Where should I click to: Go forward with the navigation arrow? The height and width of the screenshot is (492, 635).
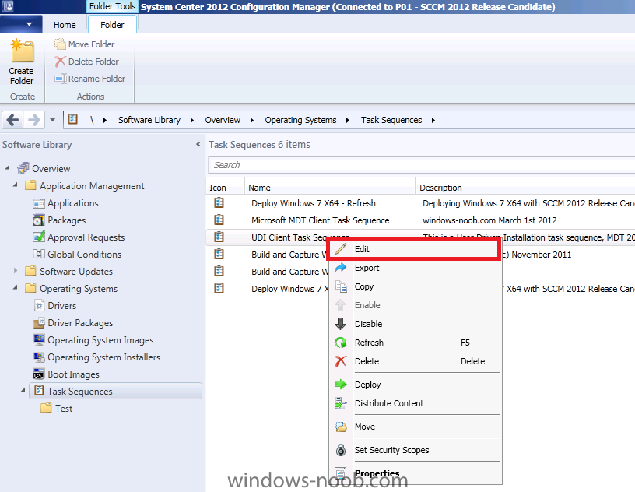click(34, 120)
